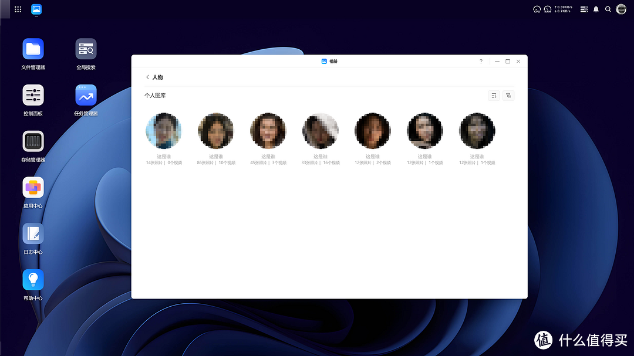The height and width of the screenshot is (356, 634).
Task: Open the 日志中心 log center
Action: (33, 234)
